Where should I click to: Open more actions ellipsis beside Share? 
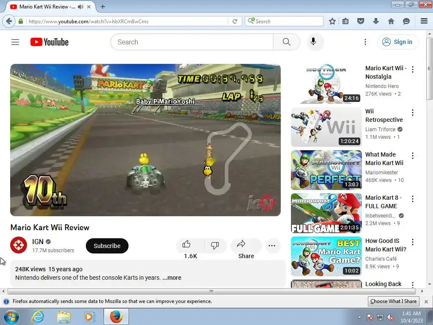[x=272, y=245]
